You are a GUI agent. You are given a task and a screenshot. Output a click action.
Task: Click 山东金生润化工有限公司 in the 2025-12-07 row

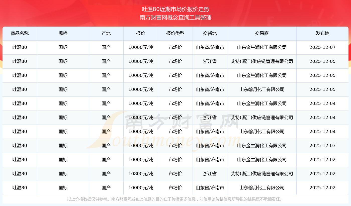coord(262,47)
